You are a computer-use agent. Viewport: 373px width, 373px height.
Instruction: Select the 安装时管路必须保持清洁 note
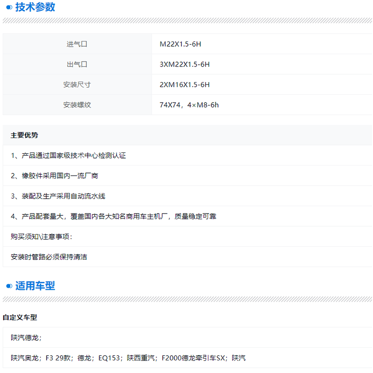pos(49,257)
